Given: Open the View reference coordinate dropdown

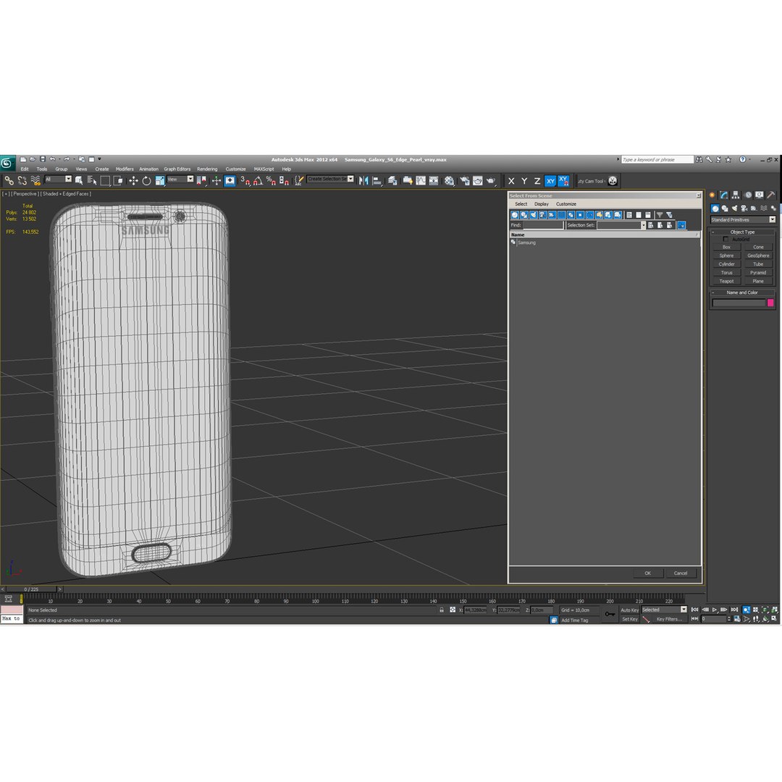Looking at the screenshot, I should pyautogui.click(x=180, y=179).
